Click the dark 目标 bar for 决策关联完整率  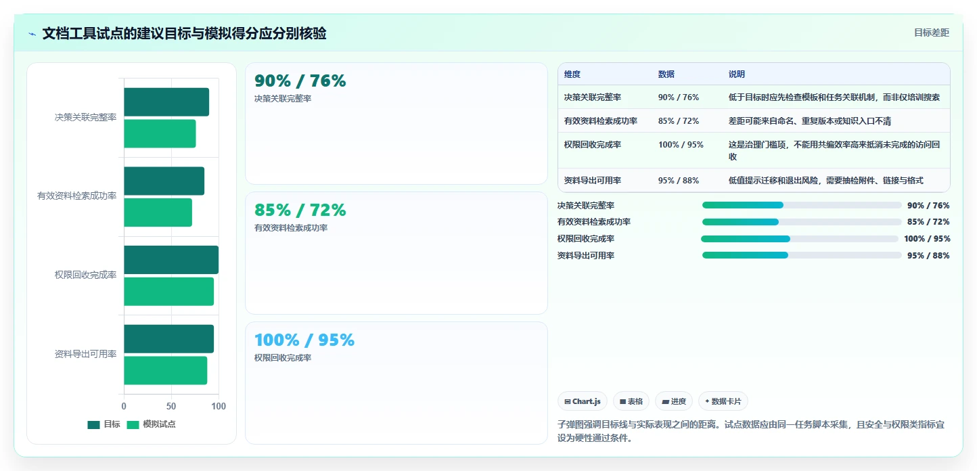166,102
